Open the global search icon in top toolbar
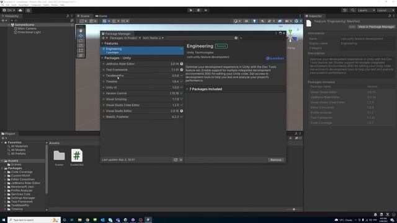Screen dimensions: 397x223 point(353,11)
